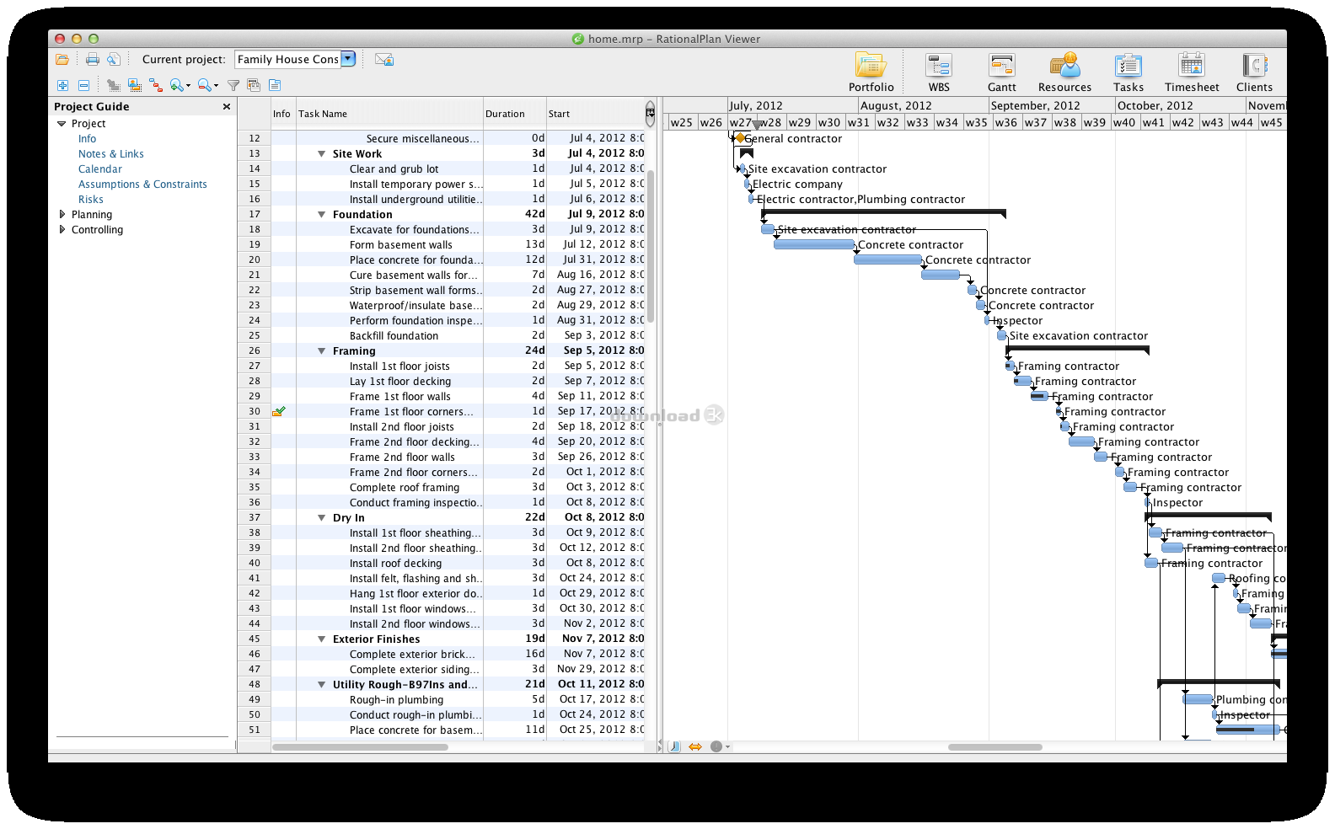Expand the Planning section in Project Guide
The image size is (1335, 829).
pos(62,215)
